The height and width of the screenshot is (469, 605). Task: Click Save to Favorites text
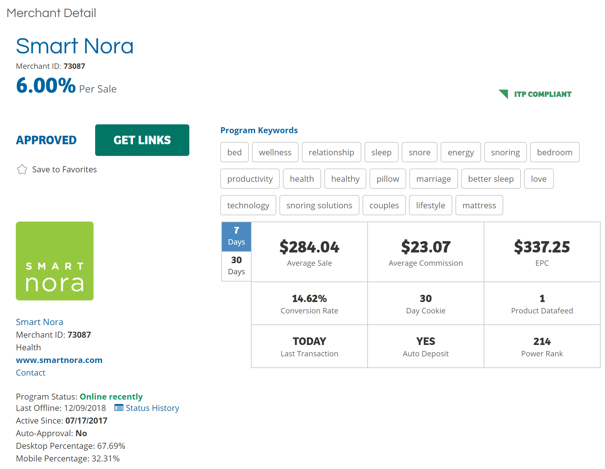(64, 169)
